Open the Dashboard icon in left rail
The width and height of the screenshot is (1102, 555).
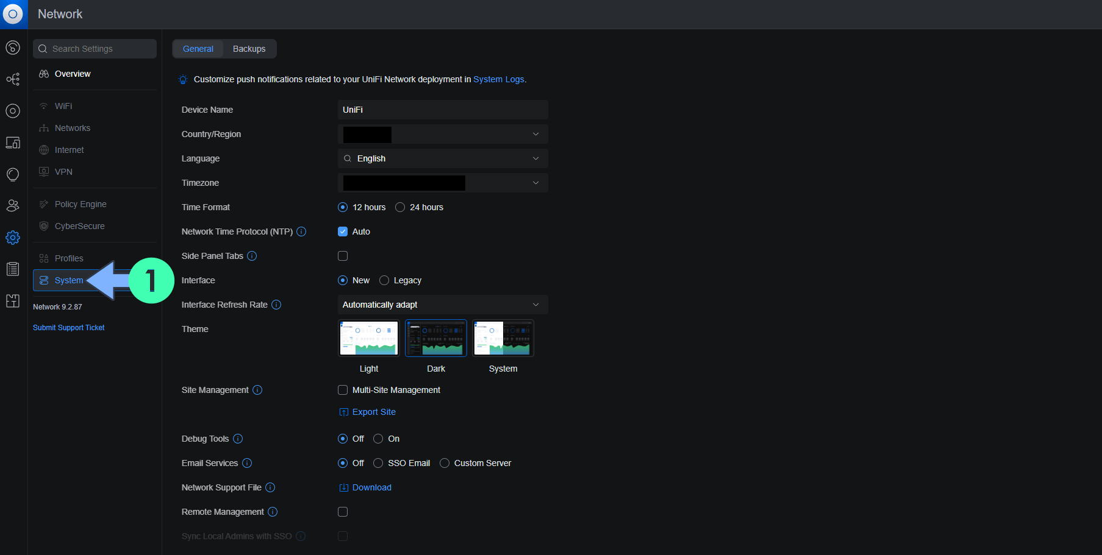tap(13, 48)
